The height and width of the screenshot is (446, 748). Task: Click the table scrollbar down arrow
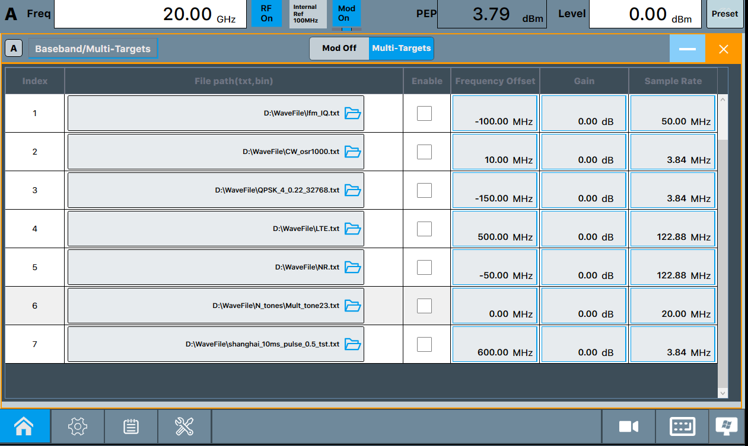[722, 393]
